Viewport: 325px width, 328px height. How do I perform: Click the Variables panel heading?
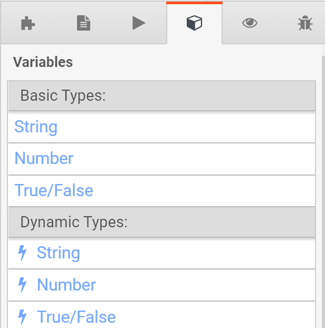43,62
